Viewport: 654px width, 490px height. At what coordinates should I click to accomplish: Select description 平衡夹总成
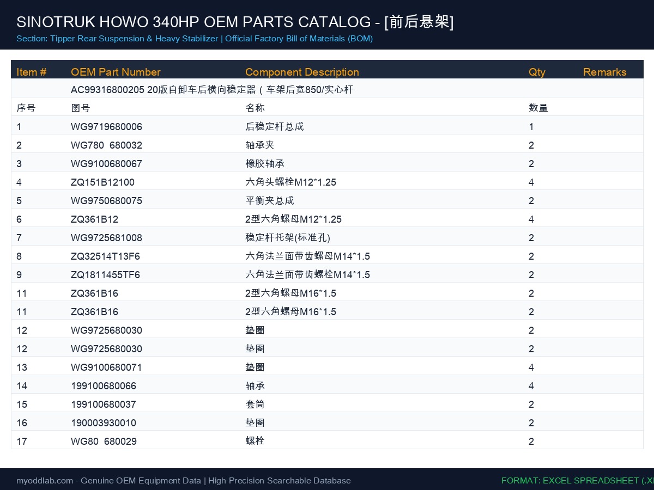[x=270, y=200]
